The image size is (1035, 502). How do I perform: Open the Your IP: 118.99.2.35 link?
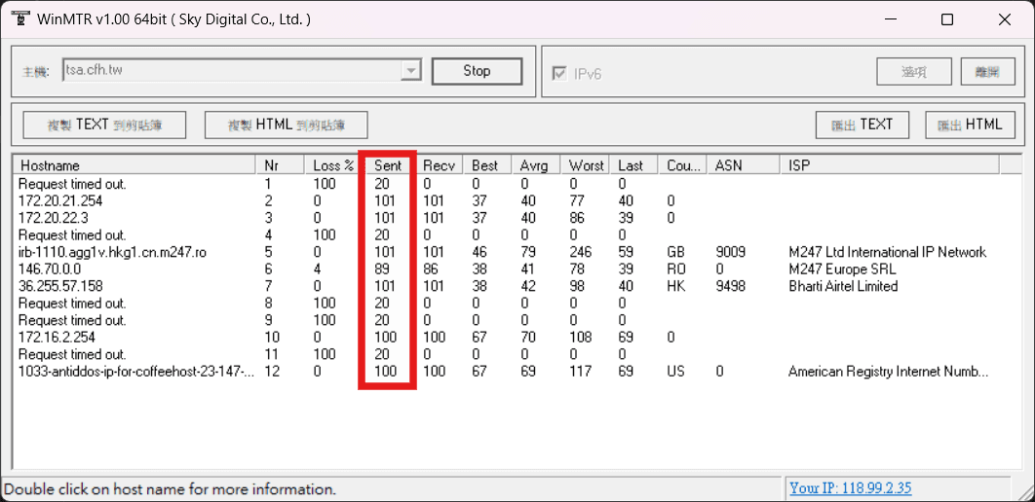pos(850,488)
